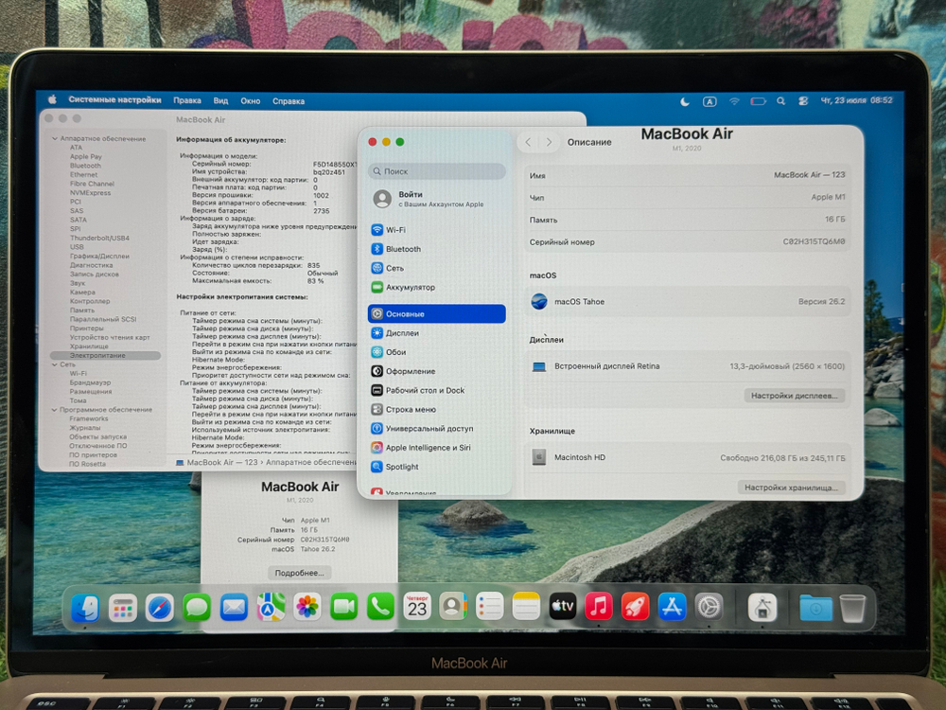Select Аккумулятор in System Settings sidebar
Screen dimensions: 946x710
pos(437,288)
